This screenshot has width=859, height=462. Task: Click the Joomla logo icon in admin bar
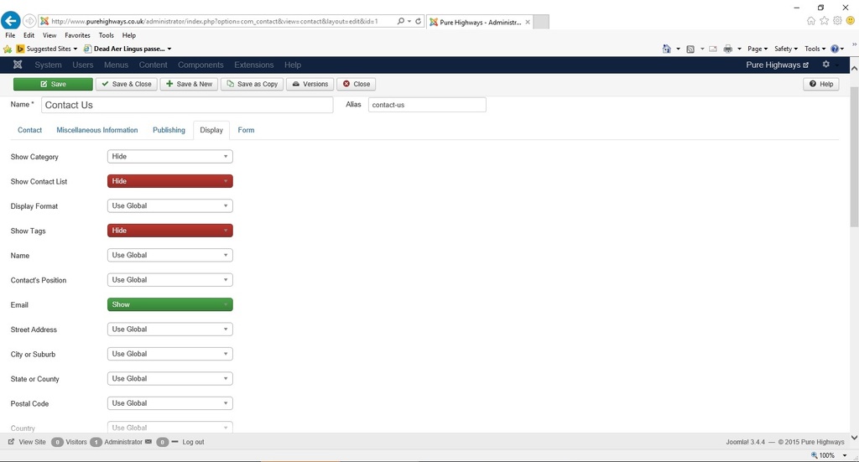pyautogui.click(x=18, y=65)
